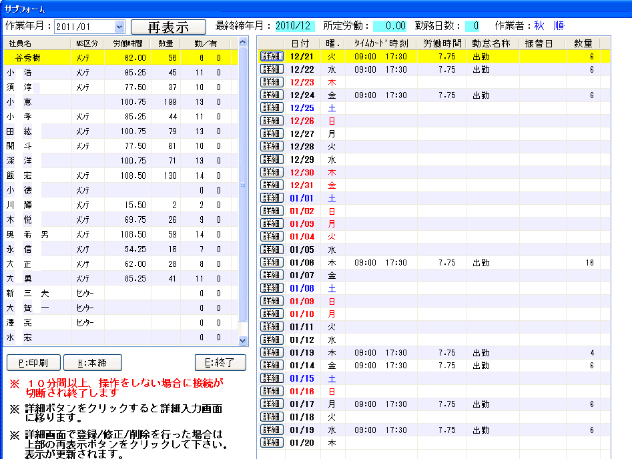Open 詳細 for date 12/27
The height and width of the screenshot is (459, 632).
click(271, 133)
